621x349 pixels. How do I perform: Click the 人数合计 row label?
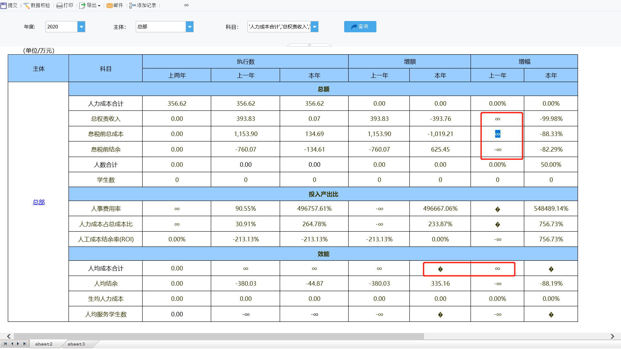[x=106, y=164]
